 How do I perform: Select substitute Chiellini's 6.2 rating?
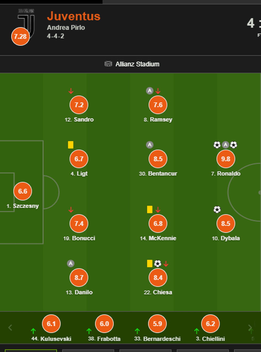click(210, 324)
